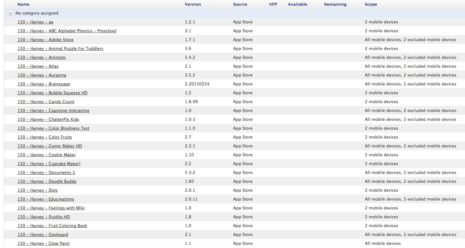
Task: Open 150 – Harvey – Color Fruits
Action: [x=45, y=137]
